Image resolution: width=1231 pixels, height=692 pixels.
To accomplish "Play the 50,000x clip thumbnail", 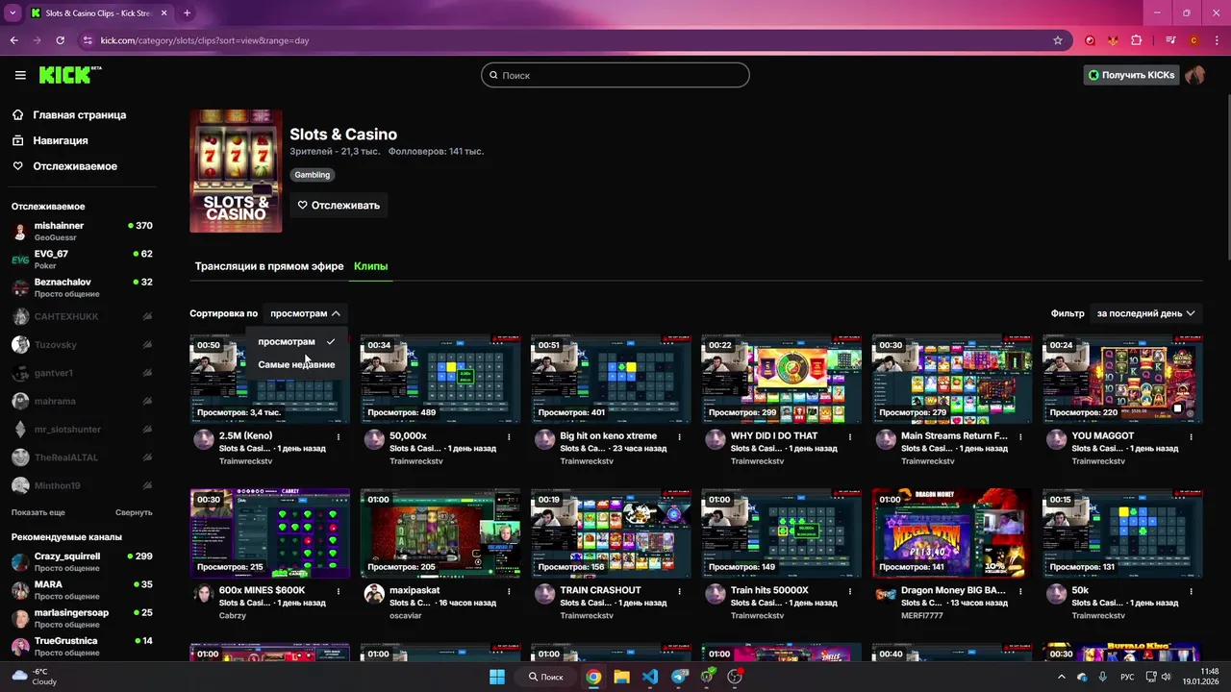I will coord(440,379).
